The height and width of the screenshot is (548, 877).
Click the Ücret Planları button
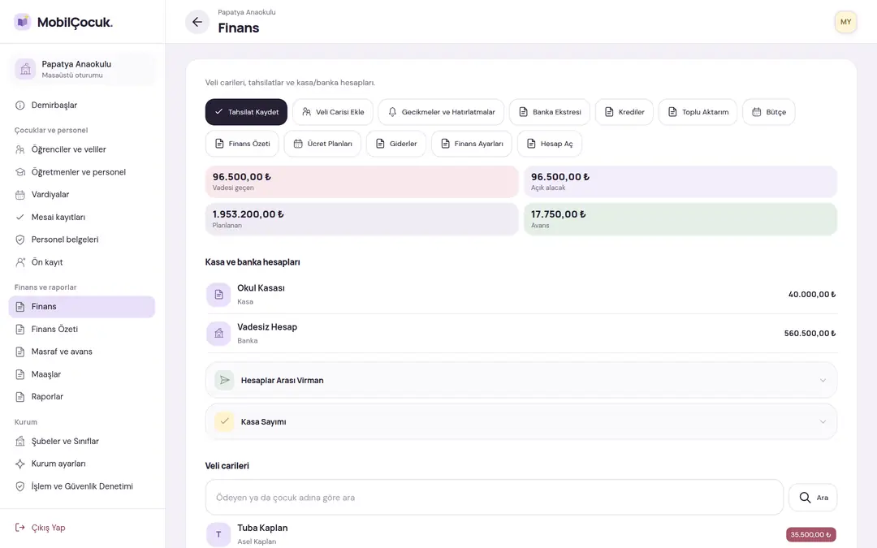(x=322, y=144)
